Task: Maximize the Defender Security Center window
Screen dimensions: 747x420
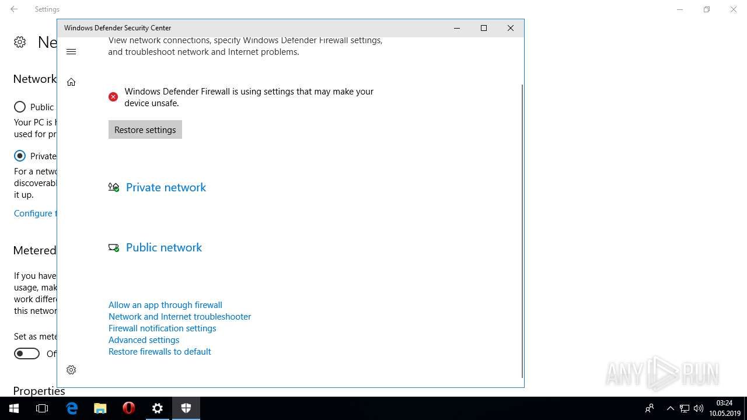Action: coord(483,28)
